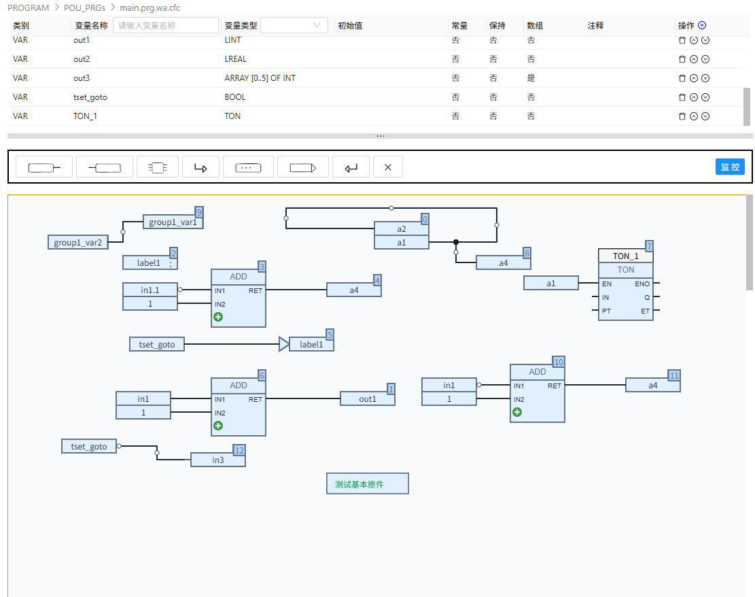Move the out2 variable up
This screenshot has height=597, width=755.
click(694, 59)
